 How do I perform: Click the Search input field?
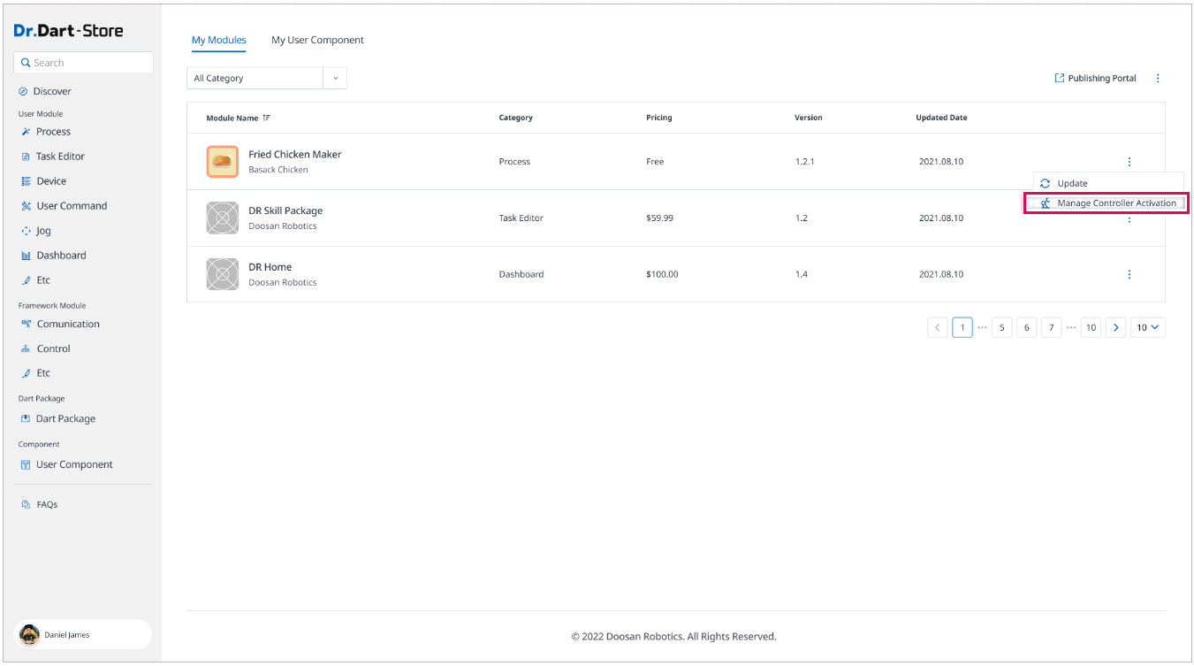coord(84,63)
